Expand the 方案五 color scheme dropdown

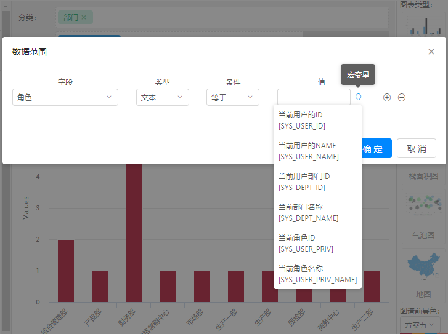(x=419, y=324)
